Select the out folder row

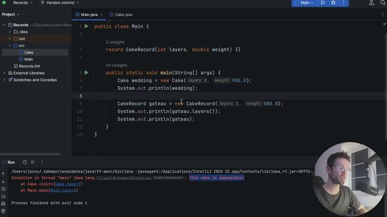35,39
